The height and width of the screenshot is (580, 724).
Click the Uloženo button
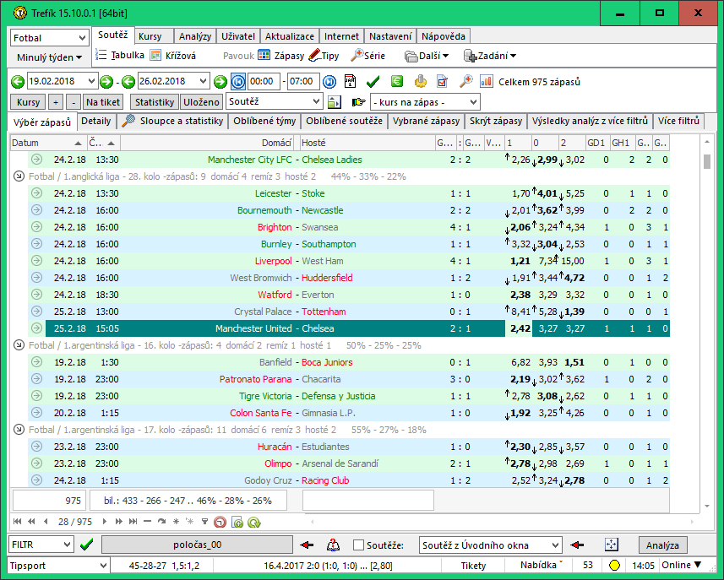pos(201,102)
